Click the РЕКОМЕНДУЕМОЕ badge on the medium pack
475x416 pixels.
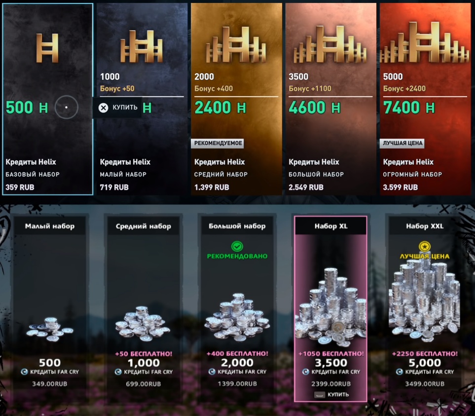(218, 143)
